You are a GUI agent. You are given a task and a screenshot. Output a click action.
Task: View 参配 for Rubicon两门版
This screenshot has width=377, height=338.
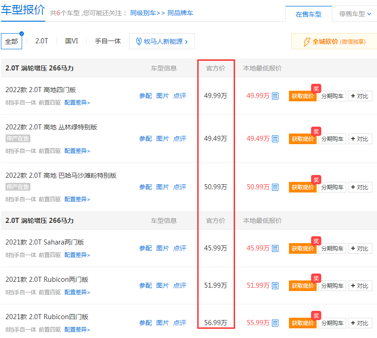point(146,286)
